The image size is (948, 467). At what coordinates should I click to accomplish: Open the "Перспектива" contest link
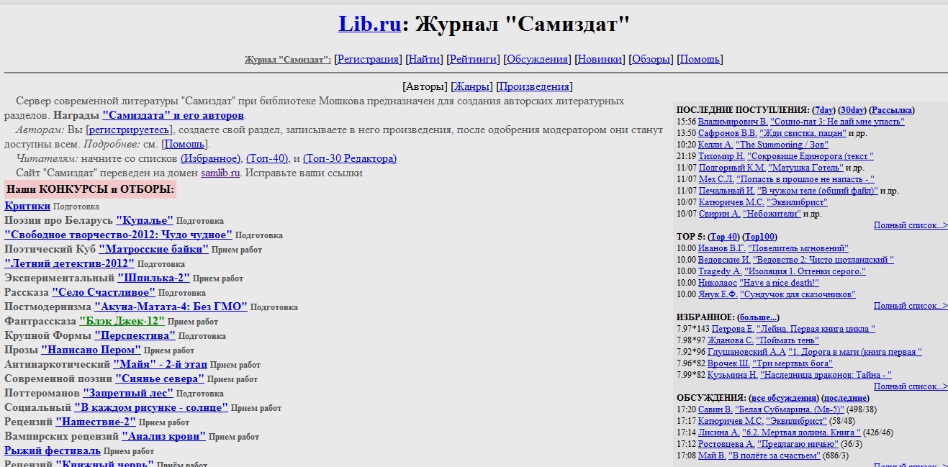click(135, 335)
